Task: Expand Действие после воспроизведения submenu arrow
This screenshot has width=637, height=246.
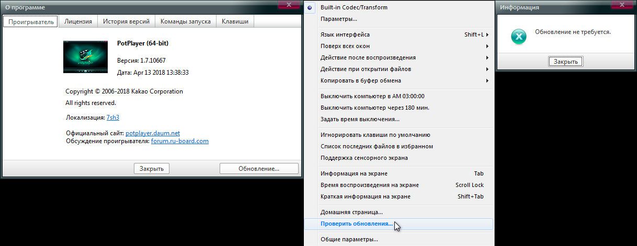Action: coord(487,57)
